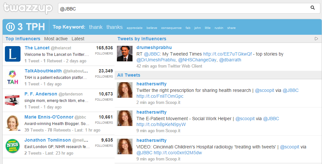Open The Lancet influencer name link
Image resolution: width=322 pixels, height=164 pixels.
click(x=37, y=48)
